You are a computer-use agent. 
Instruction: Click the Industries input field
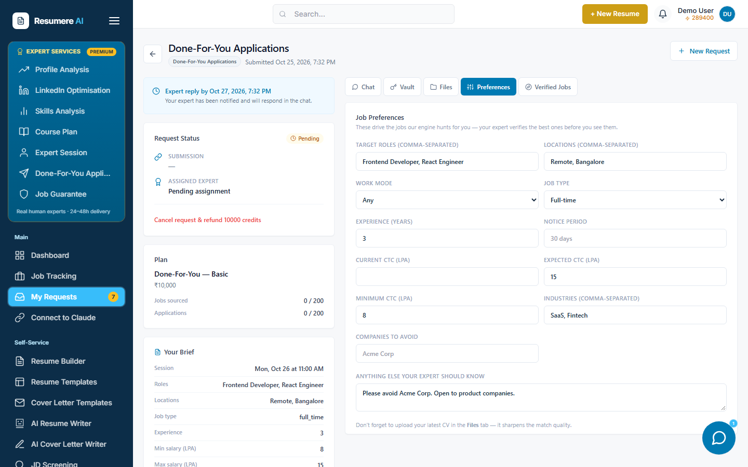[x=635, y=315]
